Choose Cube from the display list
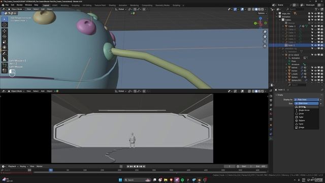 pos(306,117)
